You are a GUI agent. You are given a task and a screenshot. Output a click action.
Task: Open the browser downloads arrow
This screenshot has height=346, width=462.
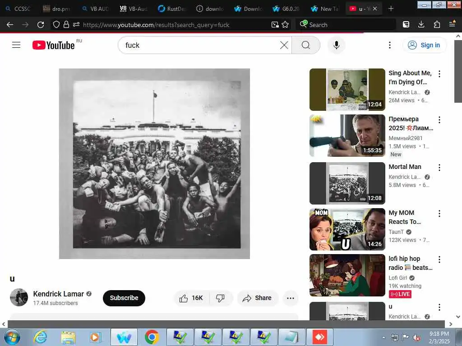coord(421,25)
